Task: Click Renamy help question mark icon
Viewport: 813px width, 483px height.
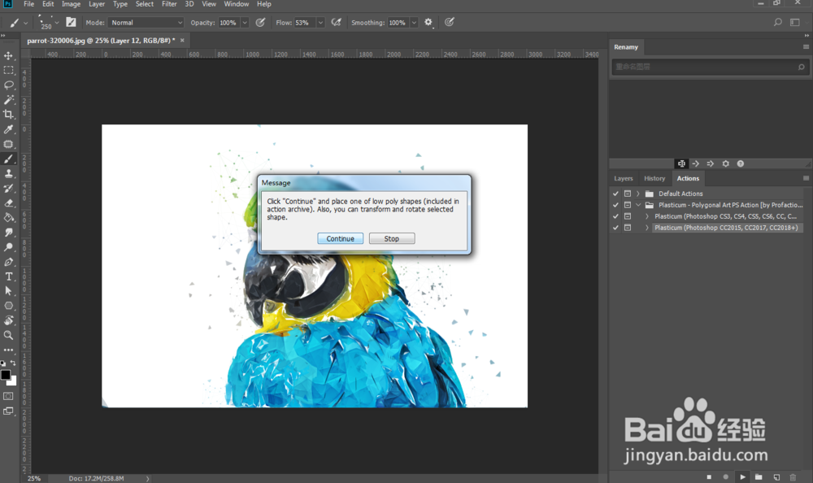Action: [x=741, y=163]
